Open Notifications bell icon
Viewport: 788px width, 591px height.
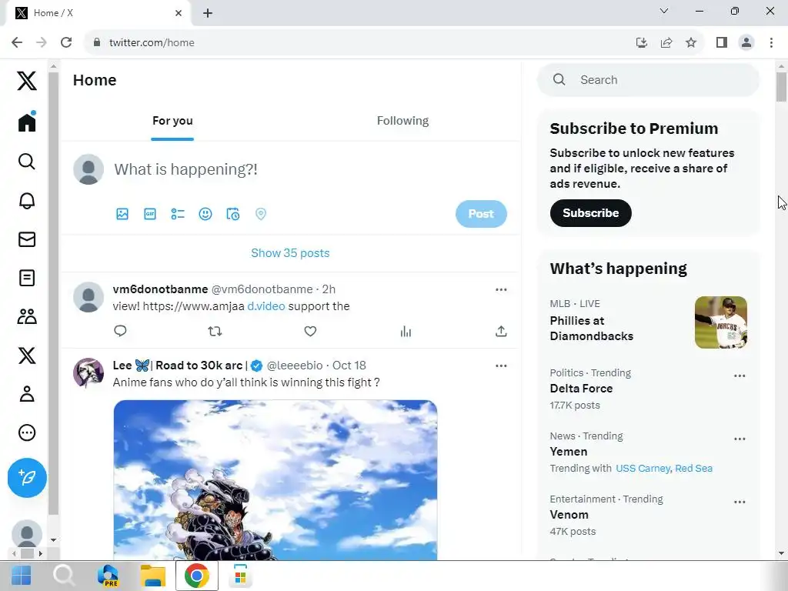[x=27, y=201]
